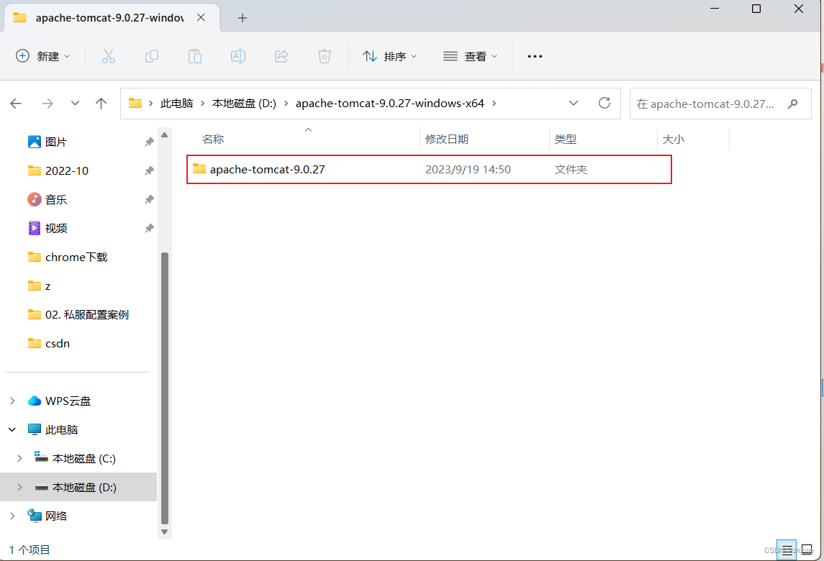Click 本地磁盘 (D:) in the address breadcrumb

pos(244,104)
